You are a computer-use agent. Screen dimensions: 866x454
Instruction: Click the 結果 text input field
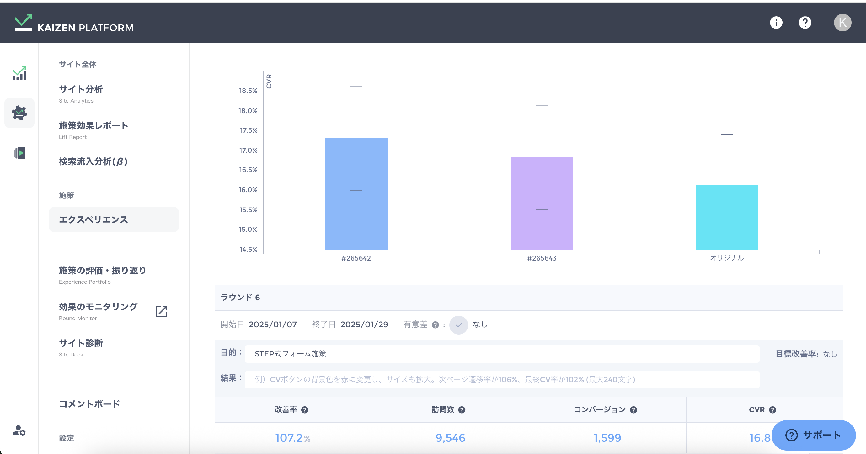[502, 379]
